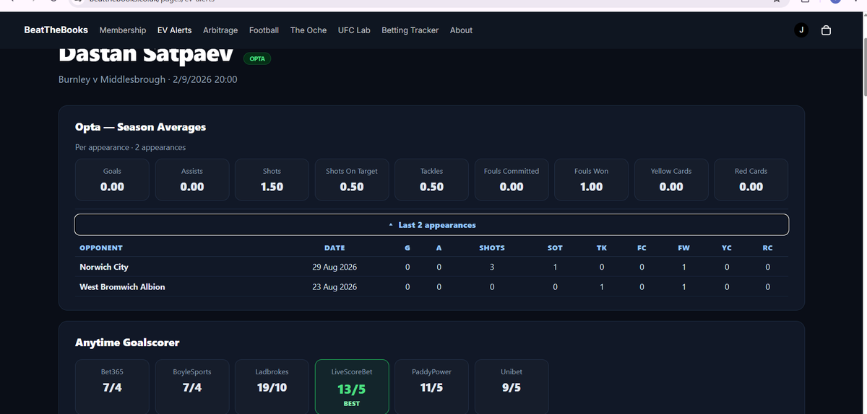The width and height of the screenshot is (867, 414).
Task: Click the Red Cards 0.00 card
Action: click(751, 180)
